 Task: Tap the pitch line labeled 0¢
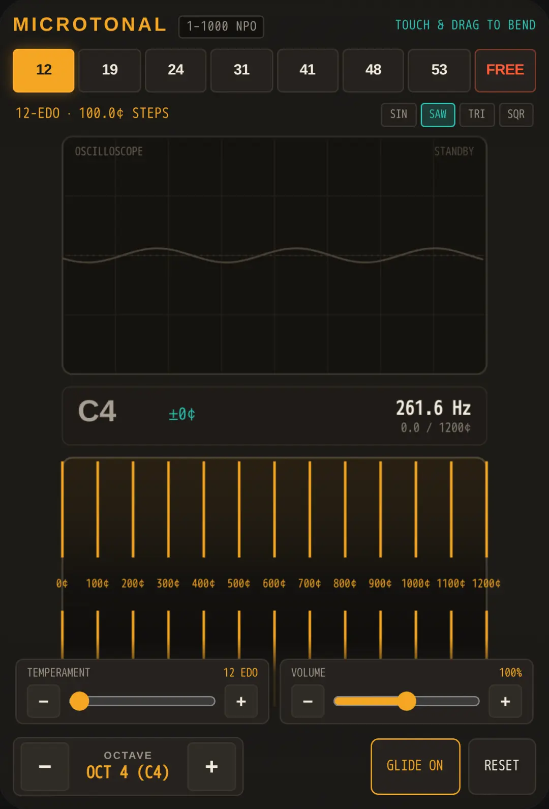63,509
